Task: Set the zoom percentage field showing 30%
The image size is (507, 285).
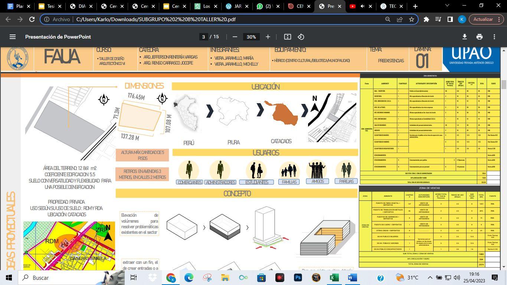Action: (251, 37)
